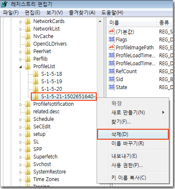Image resolution: width=175 pixels, height=189 pixels.
Task: Click the NvCache folder icon
Action: point(28,36)
